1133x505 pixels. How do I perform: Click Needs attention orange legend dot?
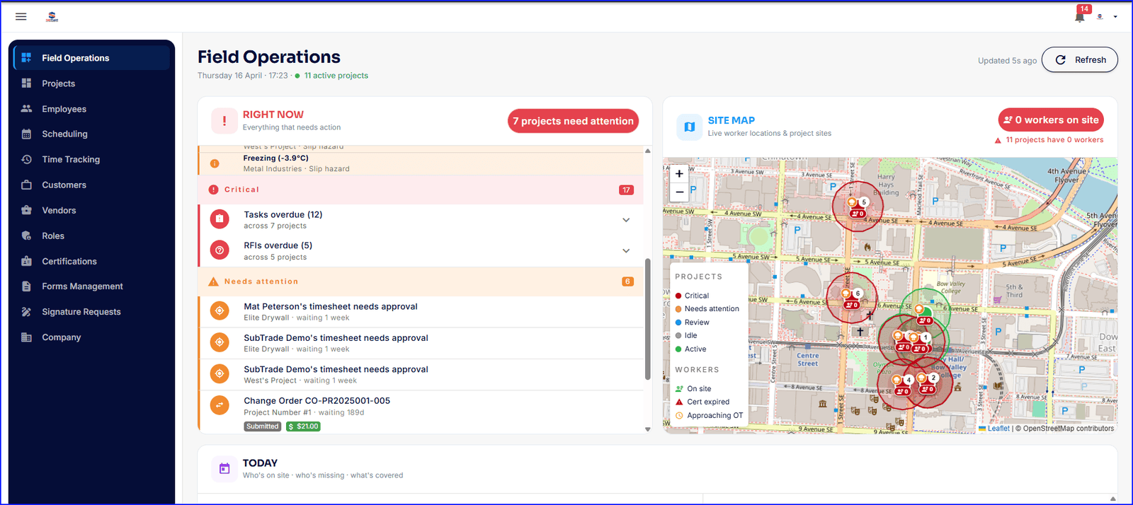678,309
